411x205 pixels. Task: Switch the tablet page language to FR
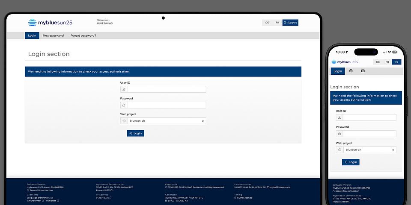pos(277,23)
